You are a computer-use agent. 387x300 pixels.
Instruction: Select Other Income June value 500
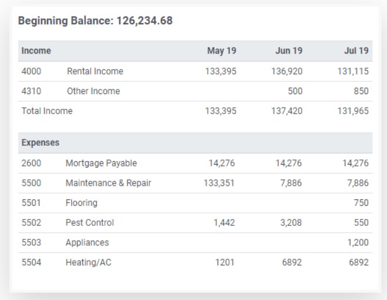[295, 91]
